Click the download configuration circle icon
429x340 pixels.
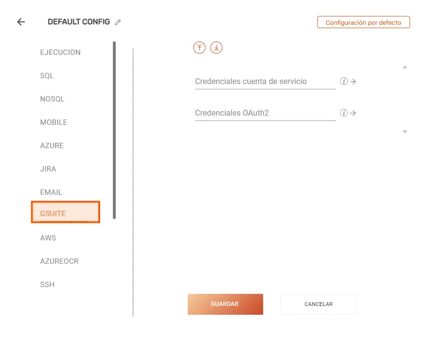pos(216,48)
